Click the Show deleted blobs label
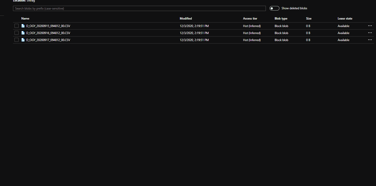376x186 pixels. [x=294, y=8]
